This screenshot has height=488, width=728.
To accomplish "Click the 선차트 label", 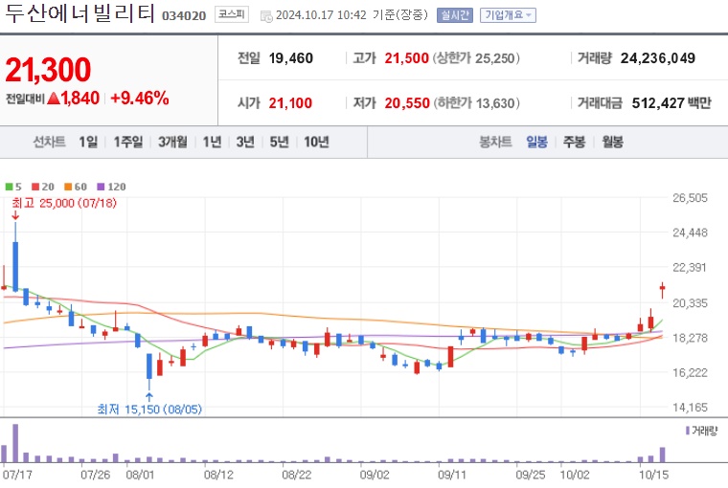I will (x=49, y=142).
